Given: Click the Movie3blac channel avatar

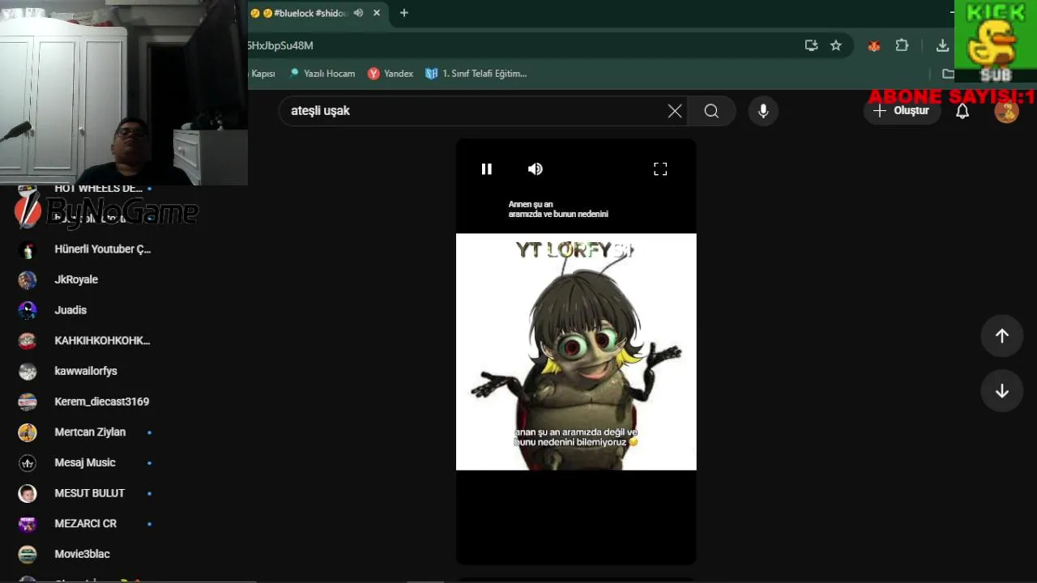Looking at the screenshot, I should (x=28, y=555).
